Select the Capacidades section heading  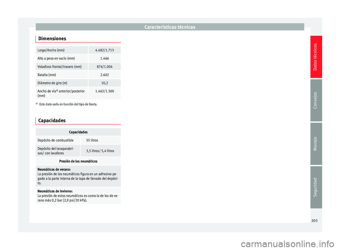pos(52,120)
